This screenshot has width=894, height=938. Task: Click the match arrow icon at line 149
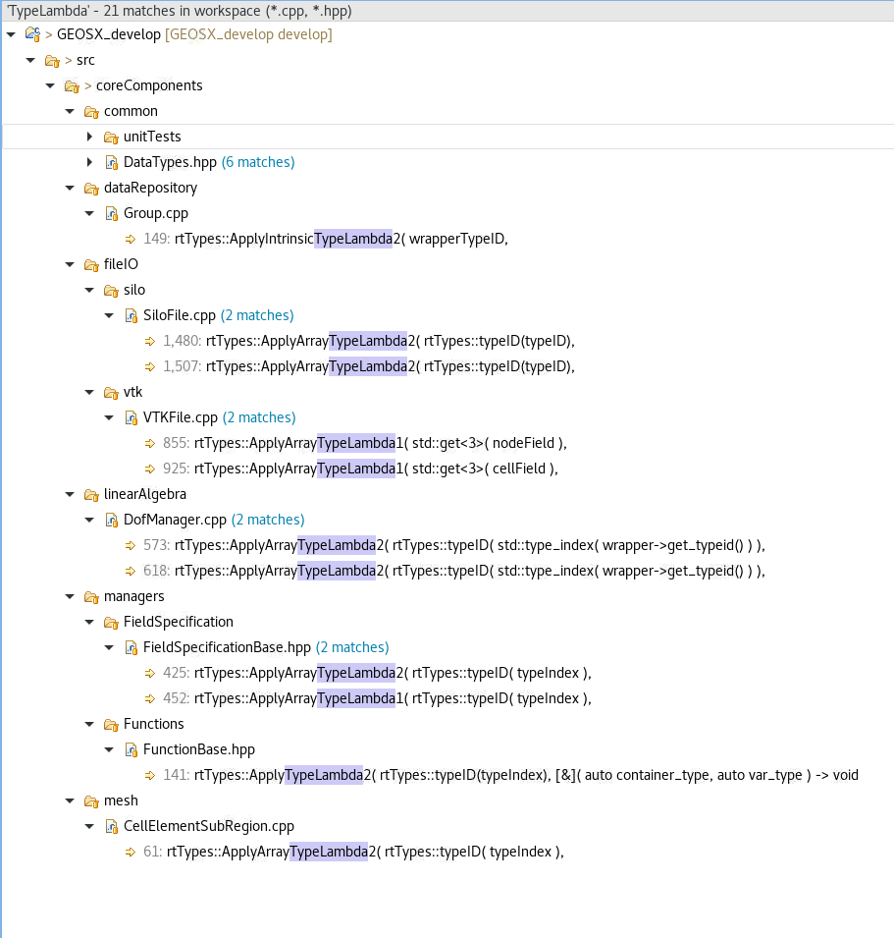click(x=129, y=239)
